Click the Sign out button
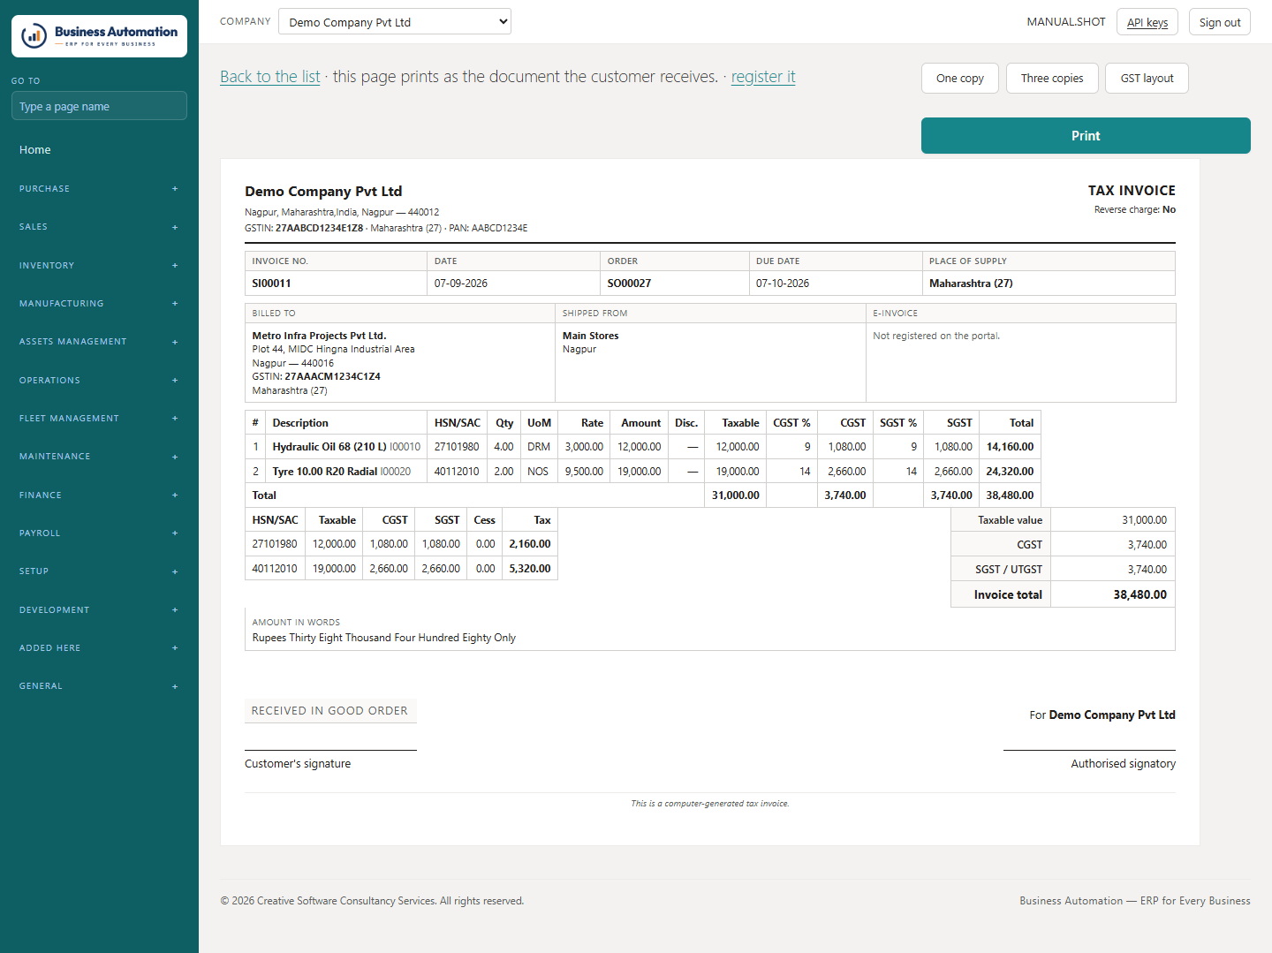 tap(1220, 22)
